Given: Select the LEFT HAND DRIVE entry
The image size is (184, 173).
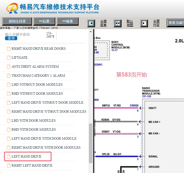Looking at the screenshot, I should (x=28, y=156).
